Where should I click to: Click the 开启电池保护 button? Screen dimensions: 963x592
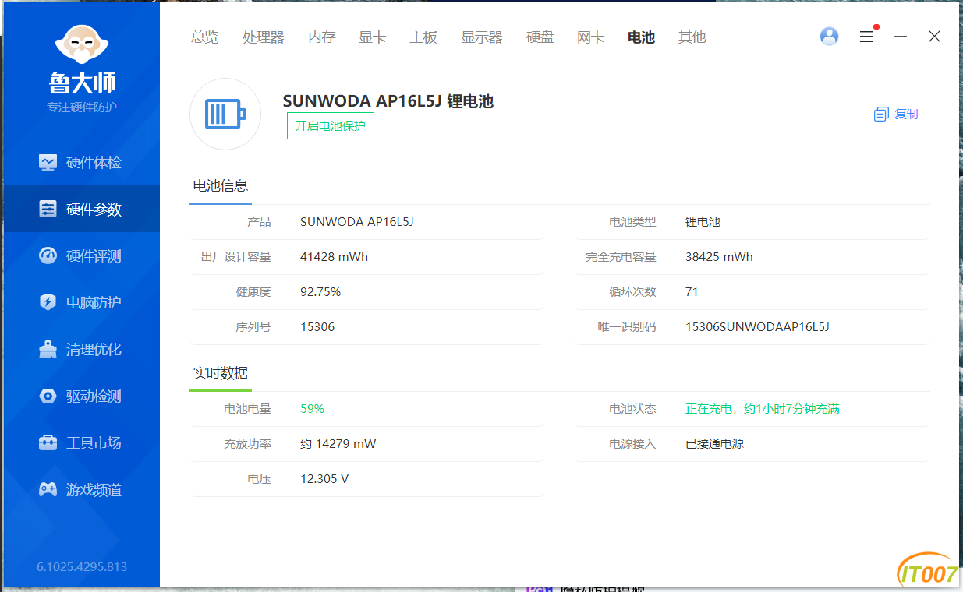[331, 126]
